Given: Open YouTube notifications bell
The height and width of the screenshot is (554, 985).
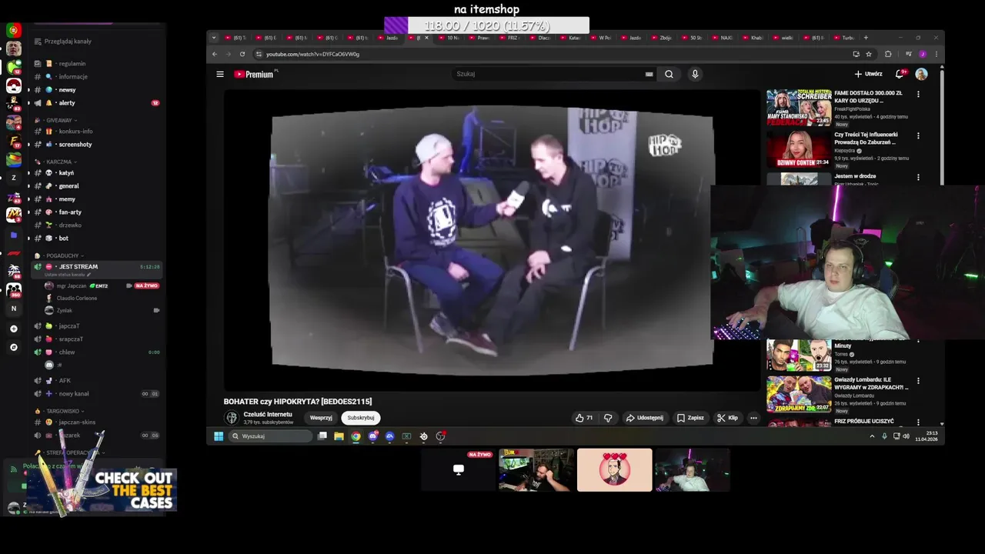Looking at the screenshot, I should (899, 75).
